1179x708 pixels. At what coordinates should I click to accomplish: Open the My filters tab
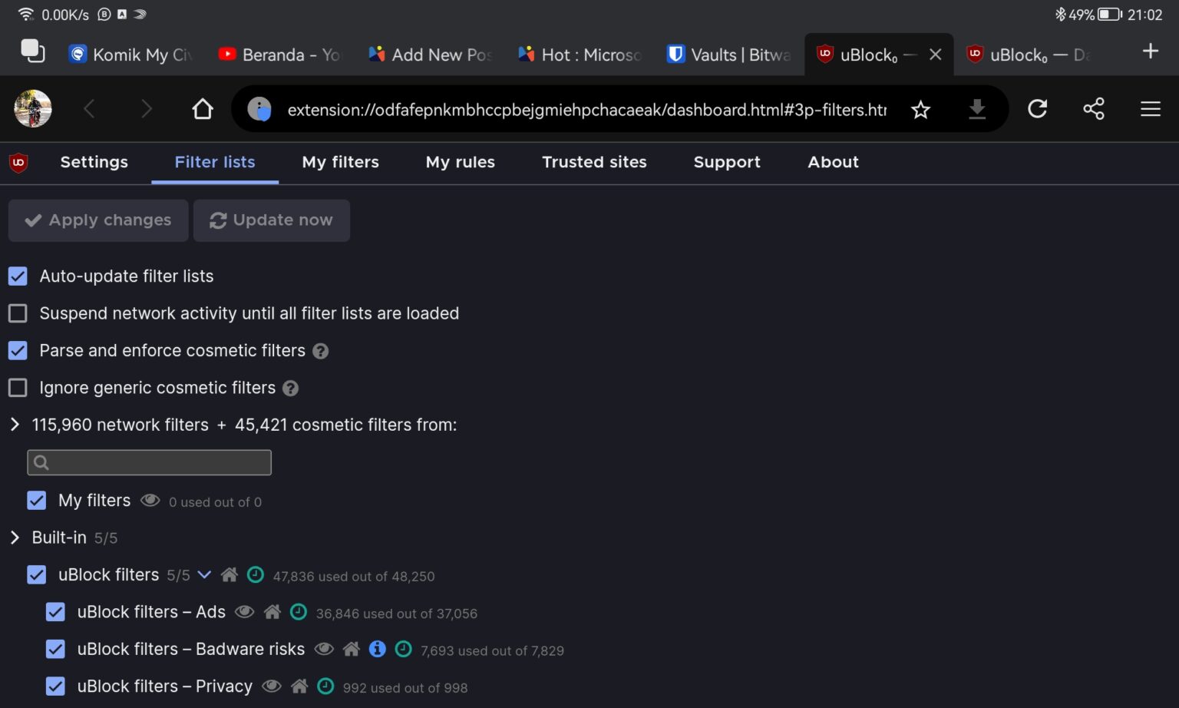[x=341, y=162]
